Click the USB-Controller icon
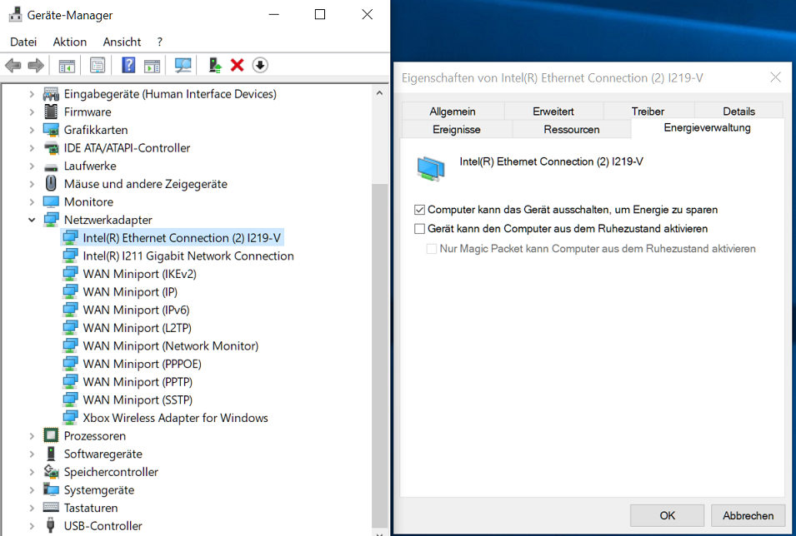This screenshot has width=796, height=536. (x=50, y=525)
